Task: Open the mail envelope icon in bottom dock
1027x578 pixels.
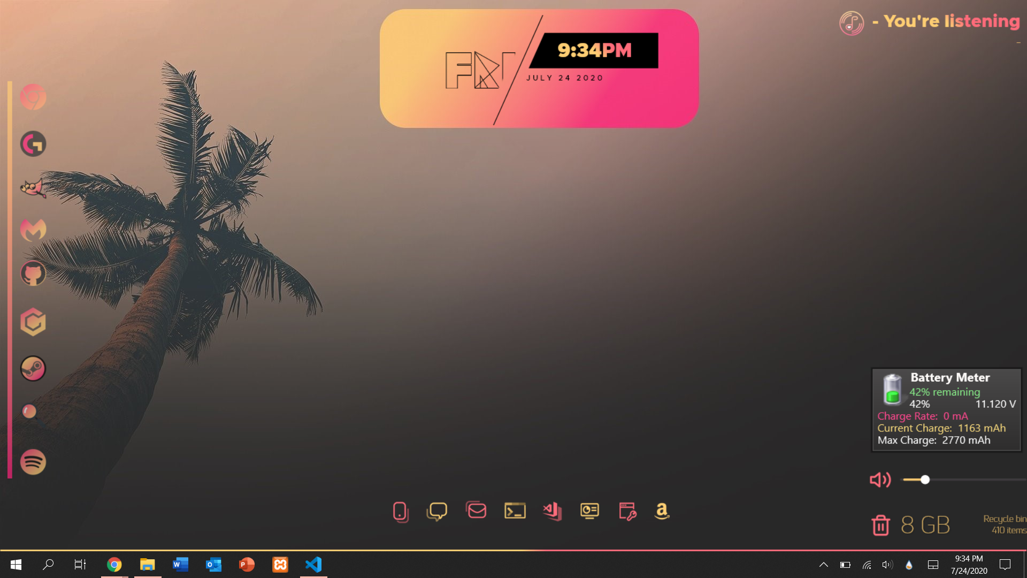Action: click(x=476, y=510)
